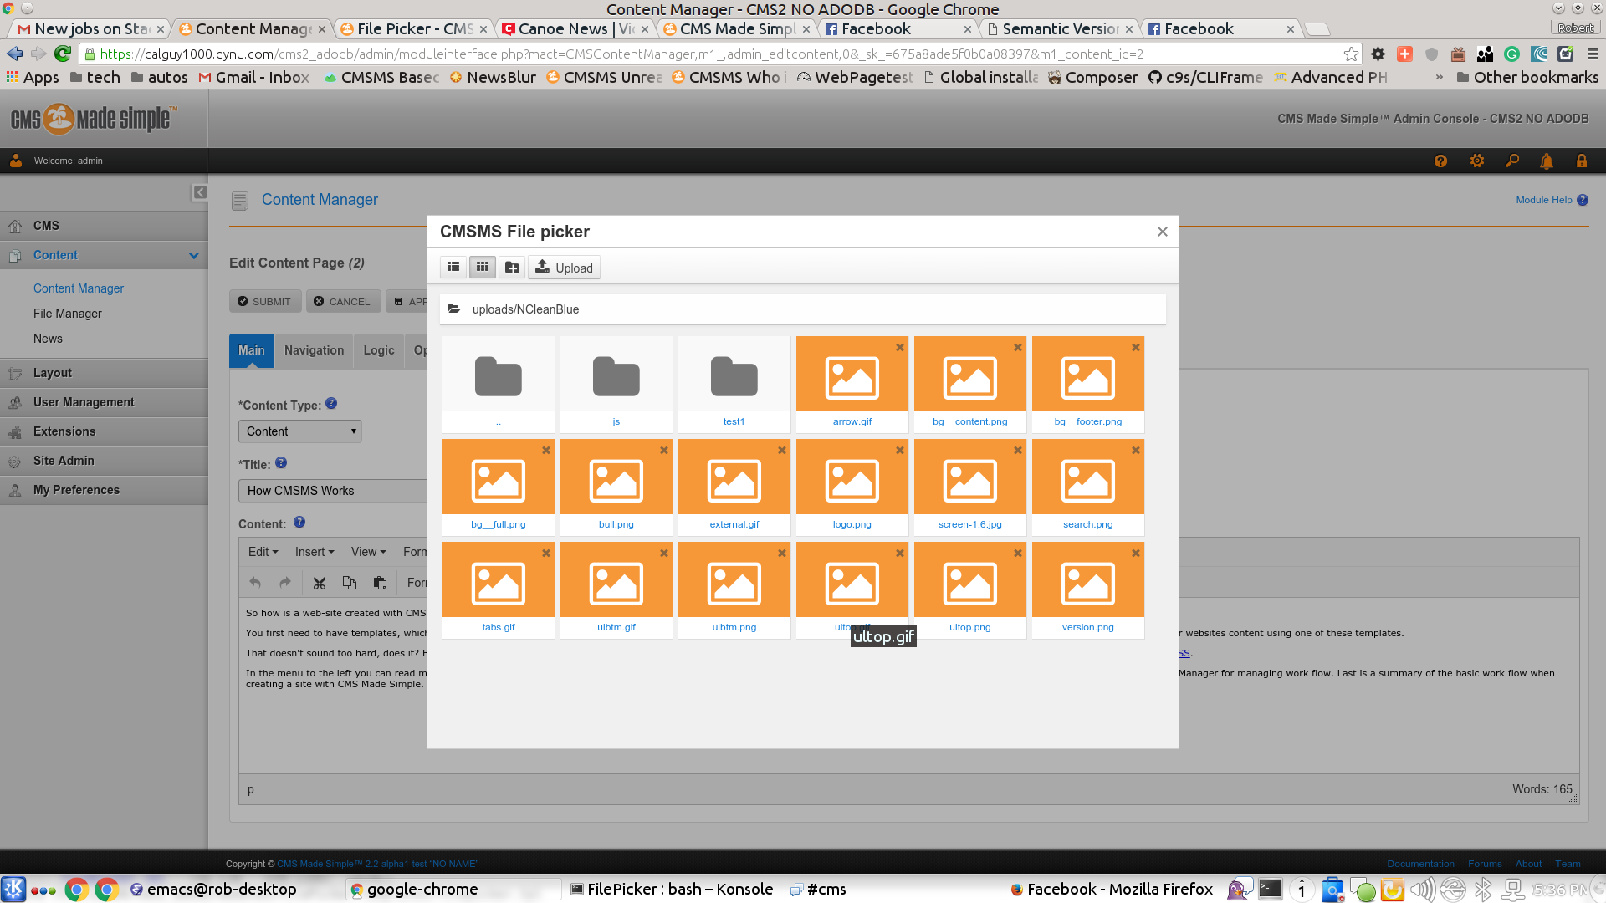Viewport: 1606px width, 903px height.
Task: Open Extensions section
Action: click(104, 431)
